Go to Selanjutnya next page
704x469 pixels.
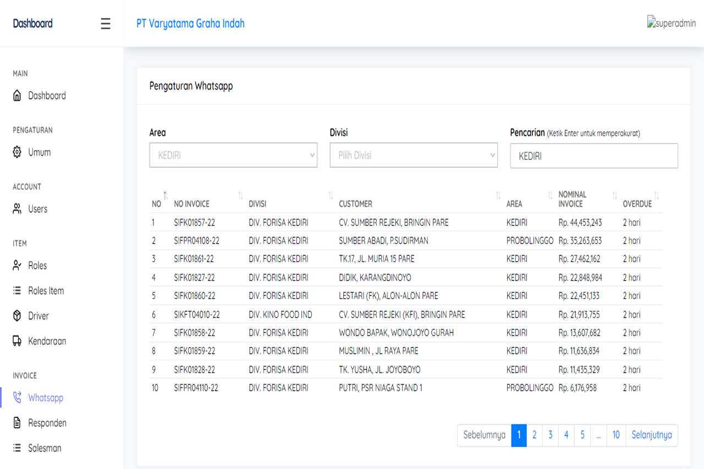651,435
